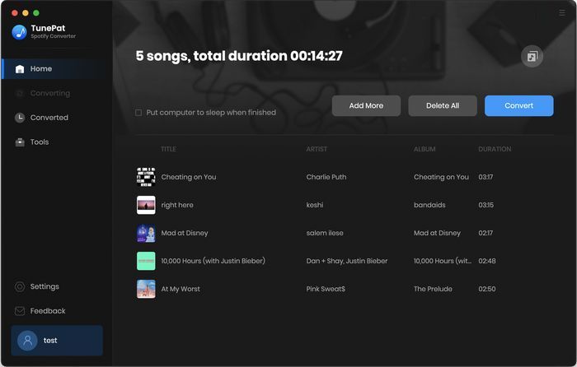
Task: Minimize window with yellow button
Action: click(26, 13)
